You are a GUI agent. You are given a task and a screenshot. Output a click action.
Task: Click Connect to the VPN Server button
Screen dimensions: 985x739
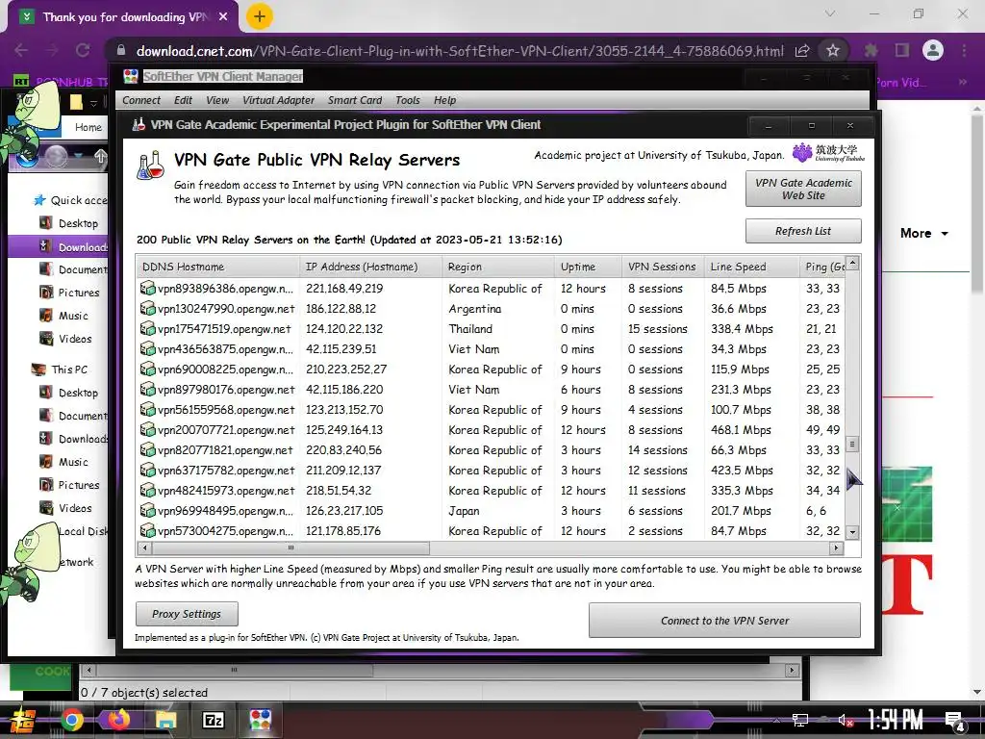pos(724,621)
